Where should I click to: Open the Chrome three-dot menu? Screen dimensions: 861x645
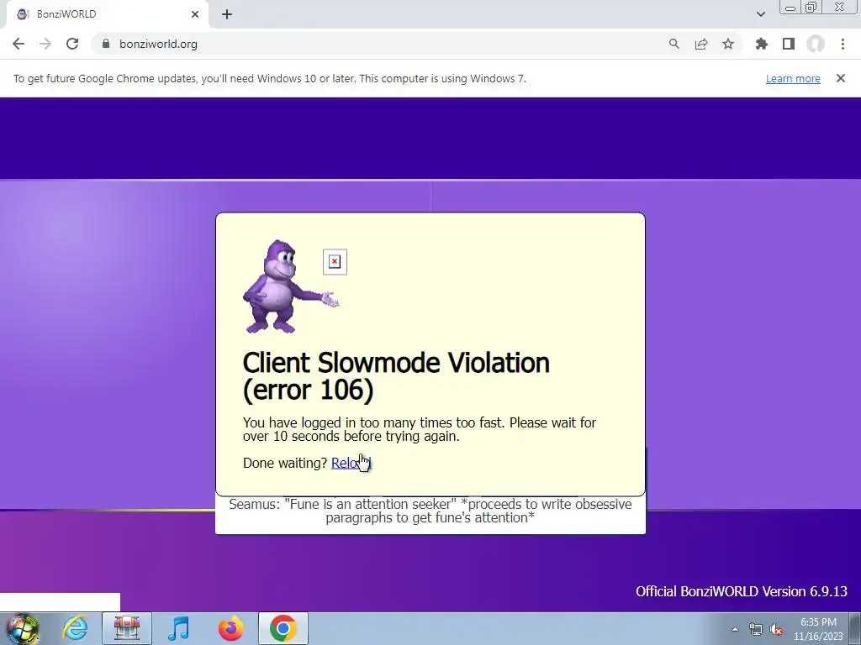click(x=843, y=44)
